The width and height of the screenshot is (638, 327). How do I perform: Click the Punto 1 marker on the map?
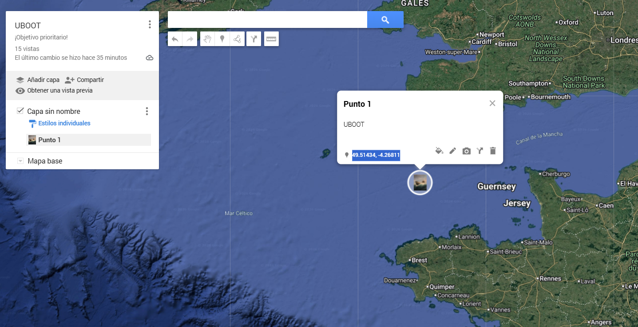tap(420, 182)
